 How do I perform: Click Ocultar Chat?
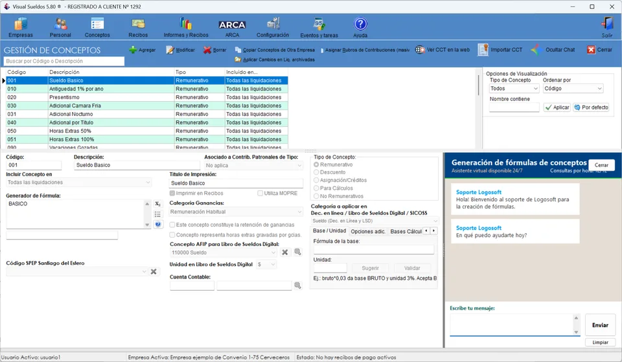pyautogui.click(x=553, y=50)
